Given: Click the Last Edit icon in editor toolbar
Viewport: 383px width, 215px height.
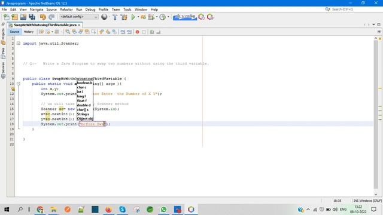Looking at the screenshot, I should [41, 32].
